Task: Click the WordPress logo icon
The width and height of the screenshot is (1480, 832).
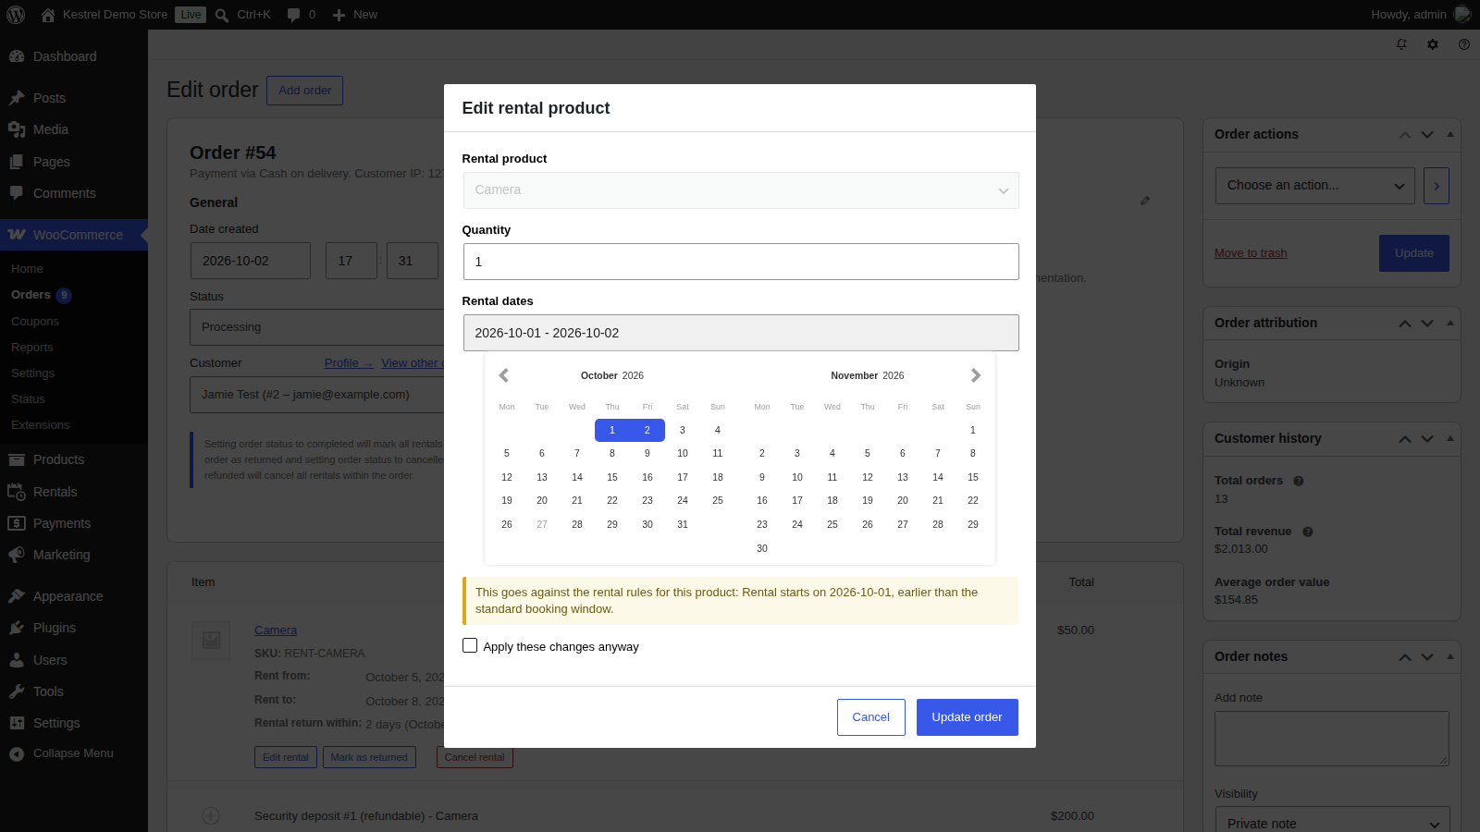Action: pos(16,15)
